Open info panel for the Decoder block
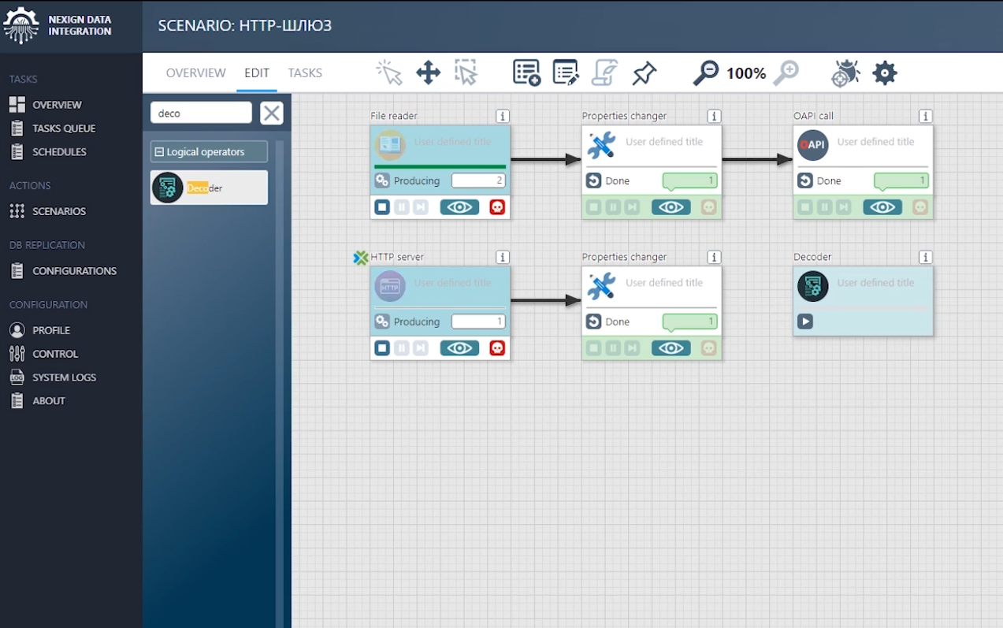Image resolution: width=1003 pixels, height=628 pixels. 926,256
